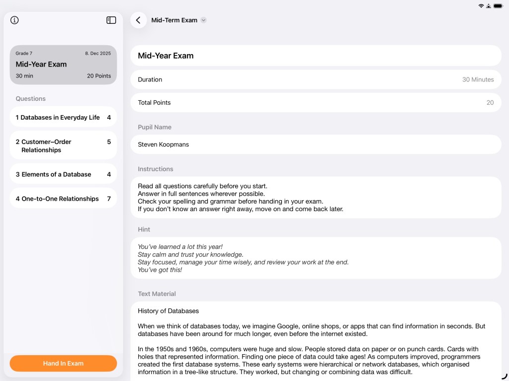This screenshot has height=381, width=509.
Task: Click the battery status icon
Action: (x=498, y=6)
